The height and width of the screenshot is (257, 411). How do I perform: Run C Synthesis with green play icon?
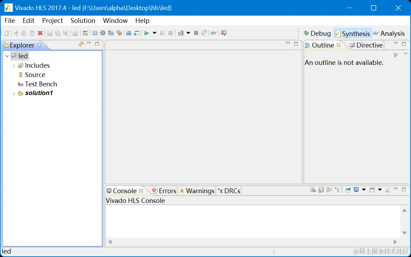coord(147,33)
